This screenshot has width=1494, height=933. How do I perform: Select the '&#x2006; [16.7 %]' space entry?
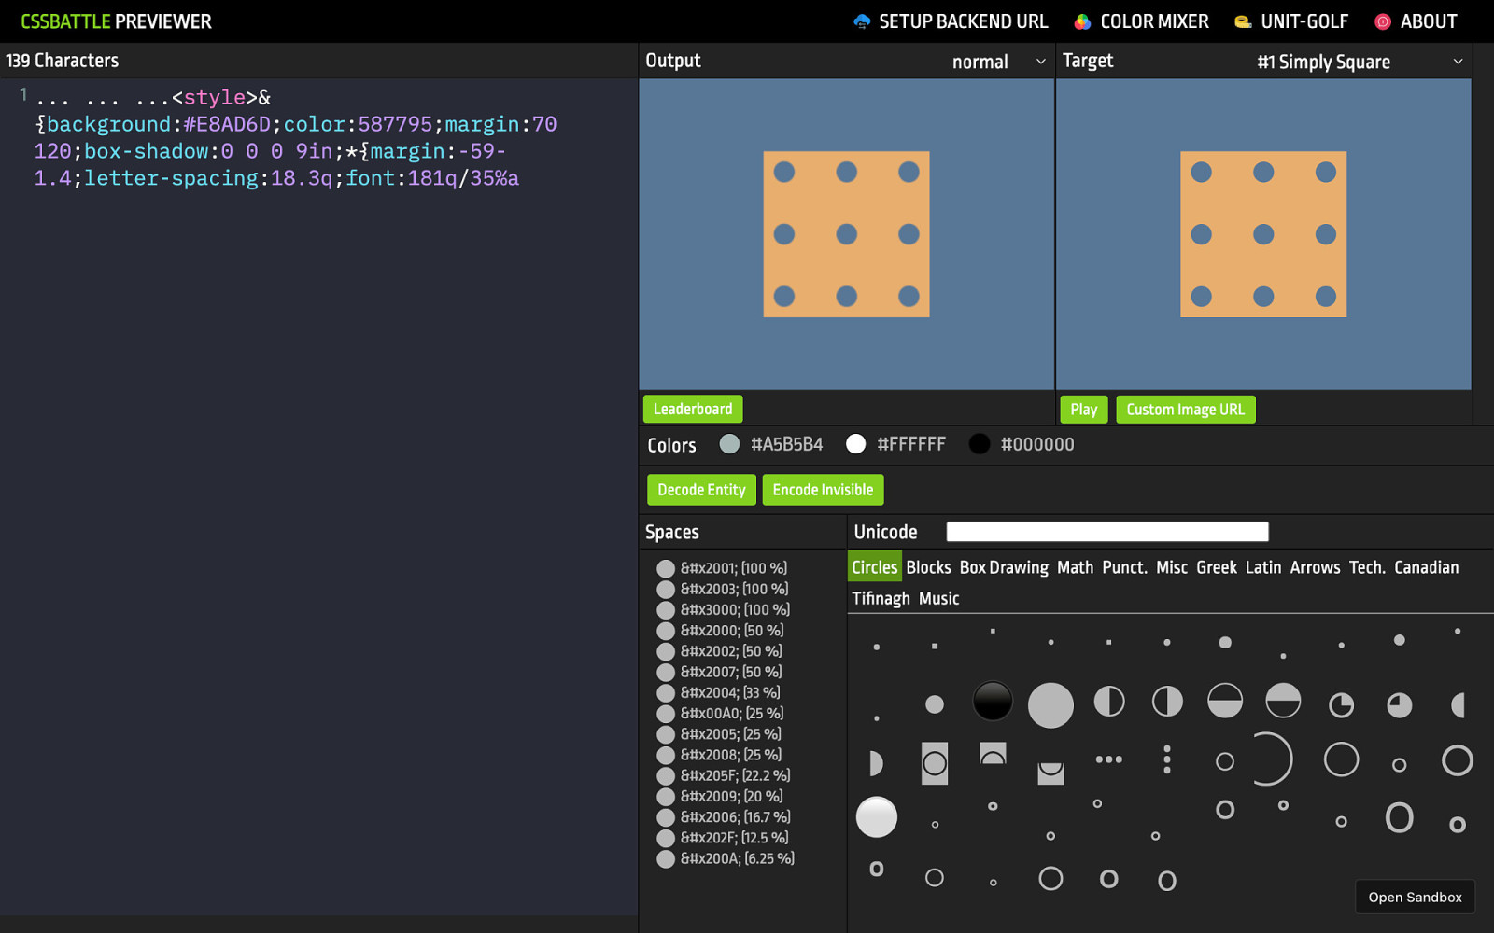(724, 817)
